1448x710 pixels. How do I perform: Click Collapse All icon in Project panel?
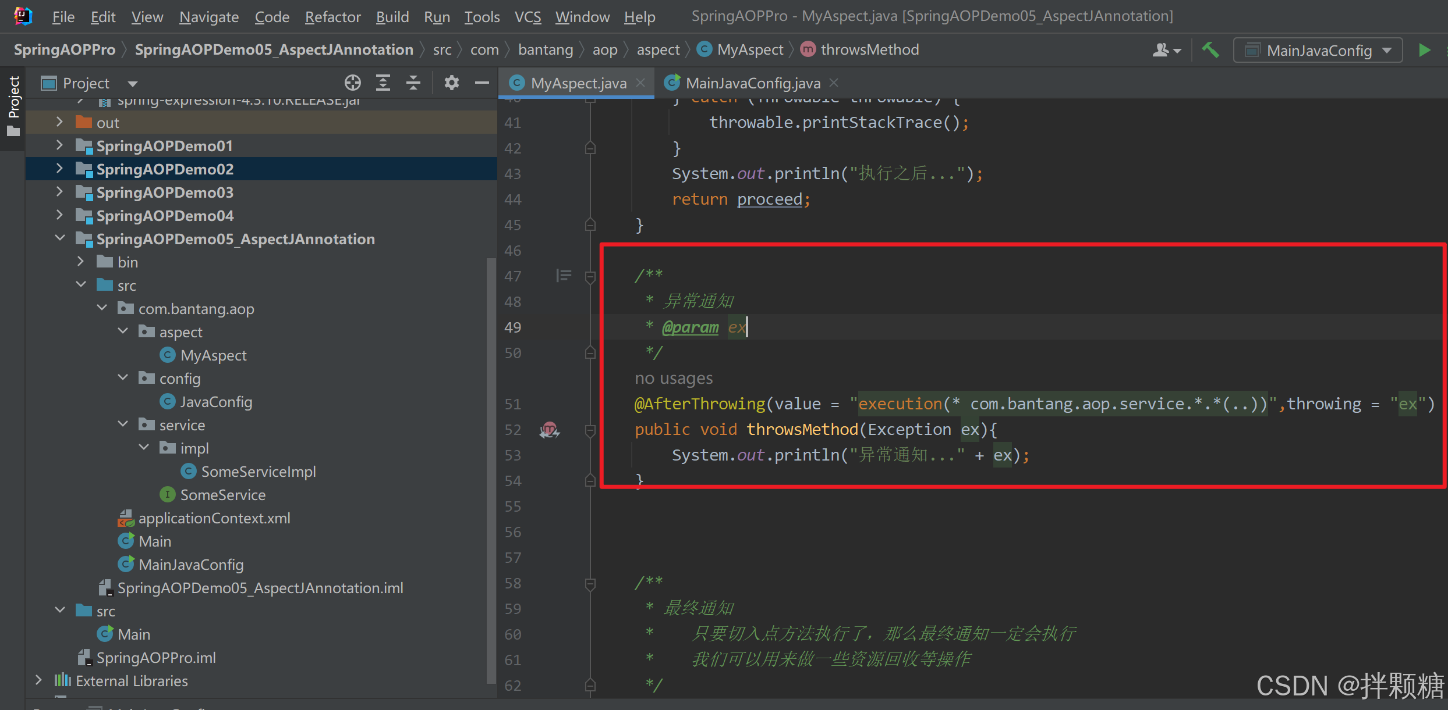click(x=413, y=83)
